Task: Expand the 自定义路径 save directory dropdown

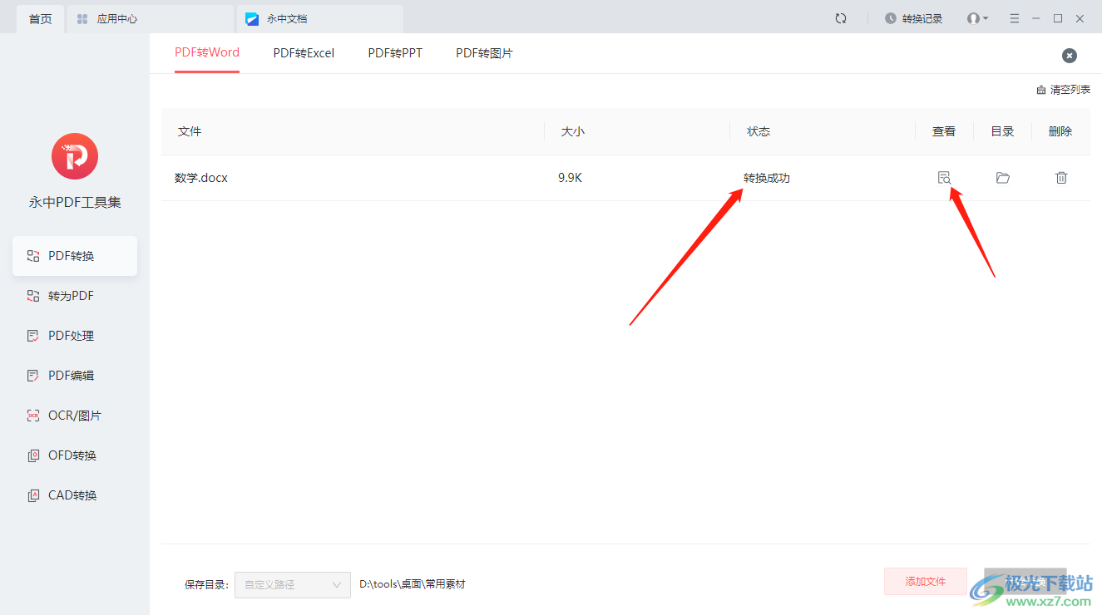Action: pyautogui.click(x=293, y=584)
